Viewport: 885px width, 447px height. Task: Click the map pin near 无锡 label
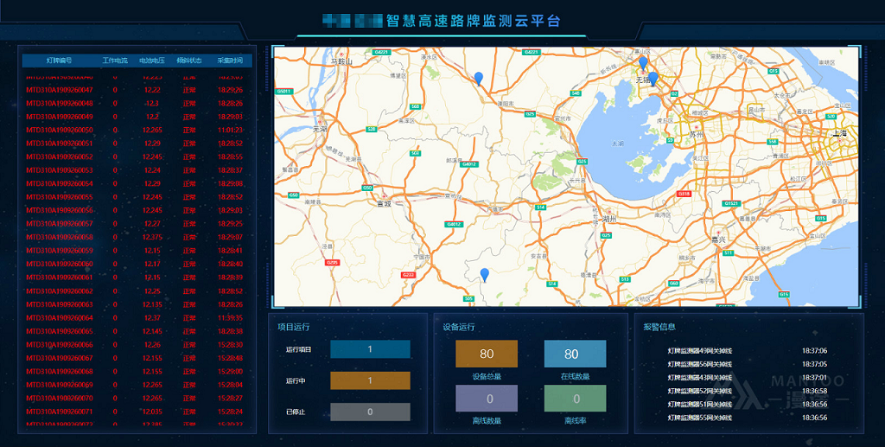pos(653,79)
